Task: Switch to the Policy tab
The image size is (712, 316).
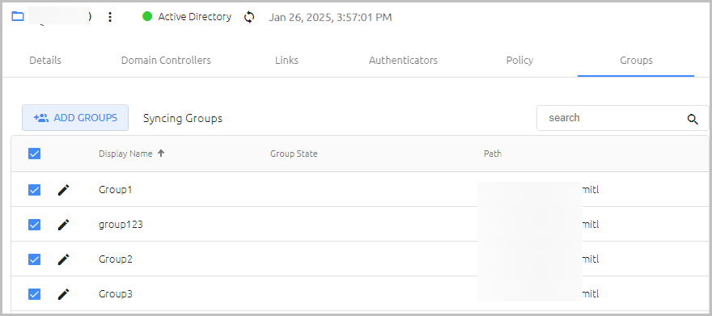Action: [x=519, y=61]
